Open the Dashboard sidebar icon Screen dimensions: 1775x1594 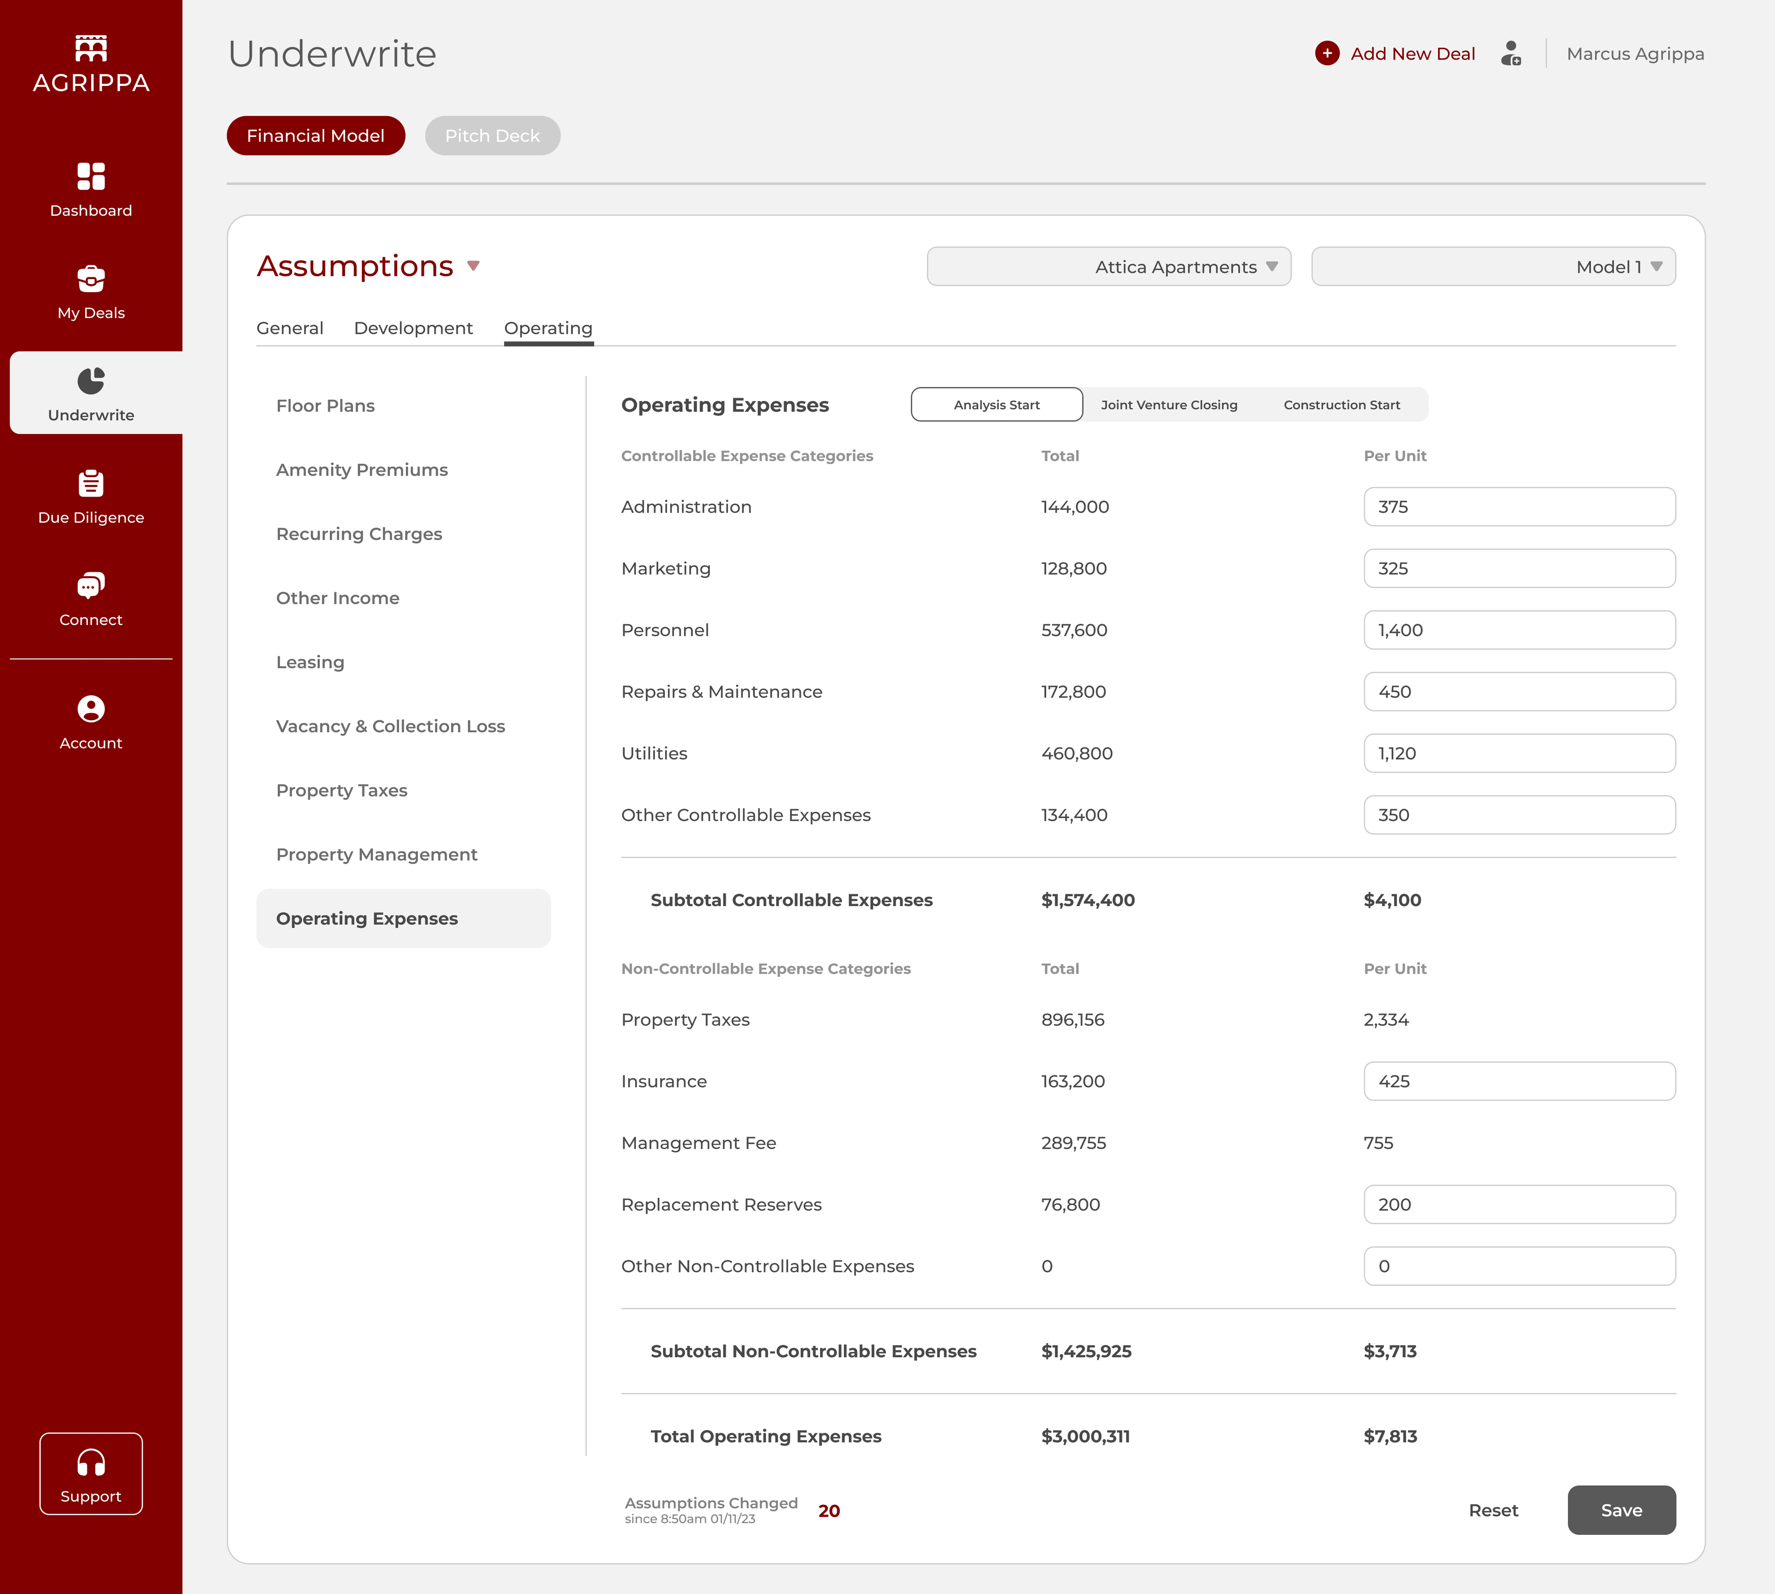coord(91,176)
